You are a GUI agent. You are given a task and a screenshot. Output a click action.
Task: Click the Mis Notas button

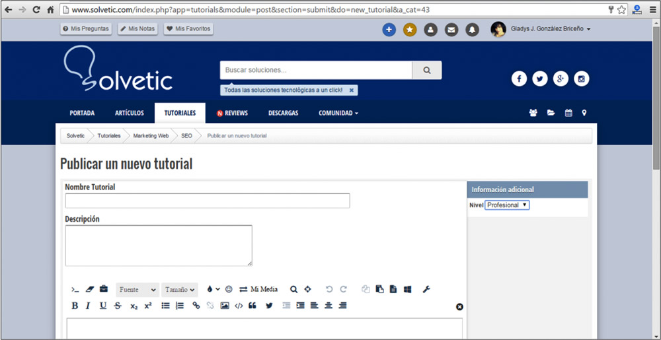pos(137,28)
